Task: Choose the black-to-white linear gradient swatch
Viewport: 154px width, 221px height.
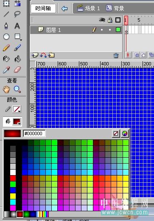Action: [7, 214]
